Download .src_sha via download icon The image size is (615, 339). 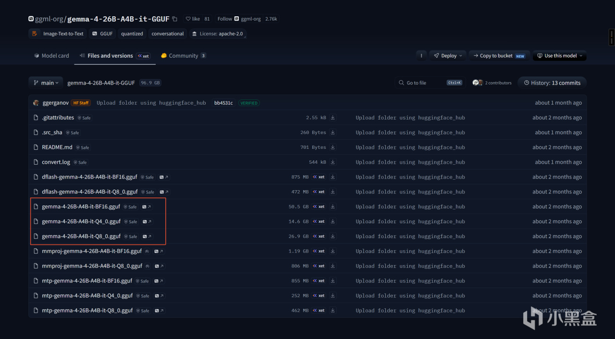(x=332, y=133)
